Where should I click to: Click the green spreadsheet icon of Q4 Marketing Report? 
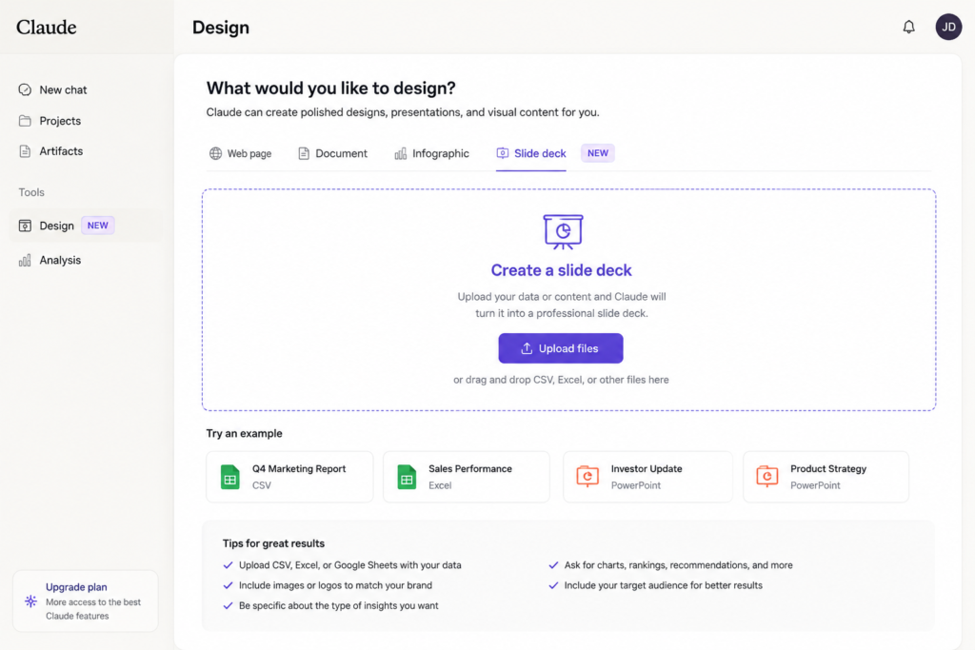pyautogui.click(x=230, y=477)
